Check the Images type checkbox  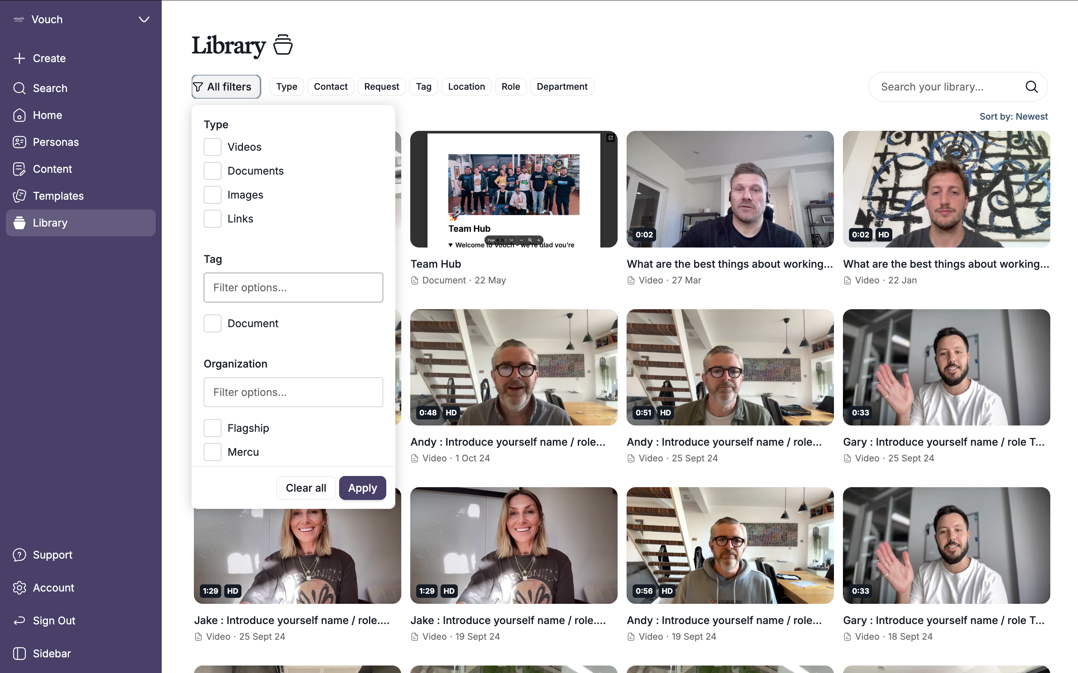pos(213,195)
